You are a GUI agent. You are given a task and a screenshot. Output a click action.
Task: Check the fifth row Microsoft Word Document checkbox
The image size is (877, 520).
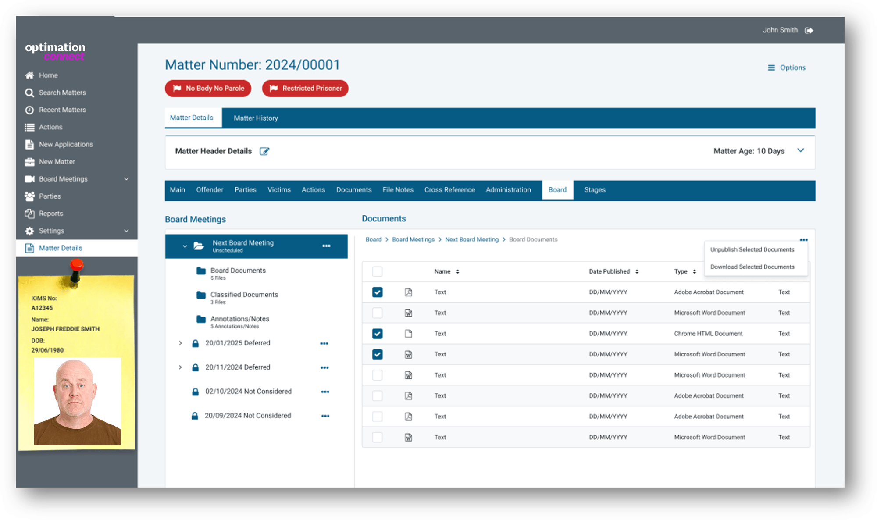(377, 375)
